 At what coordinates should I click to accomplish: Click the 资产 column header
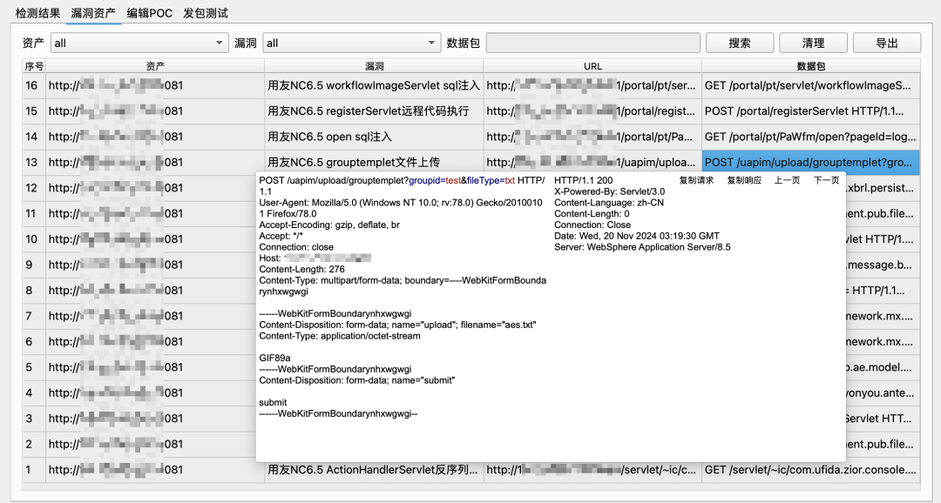[155, 66]
